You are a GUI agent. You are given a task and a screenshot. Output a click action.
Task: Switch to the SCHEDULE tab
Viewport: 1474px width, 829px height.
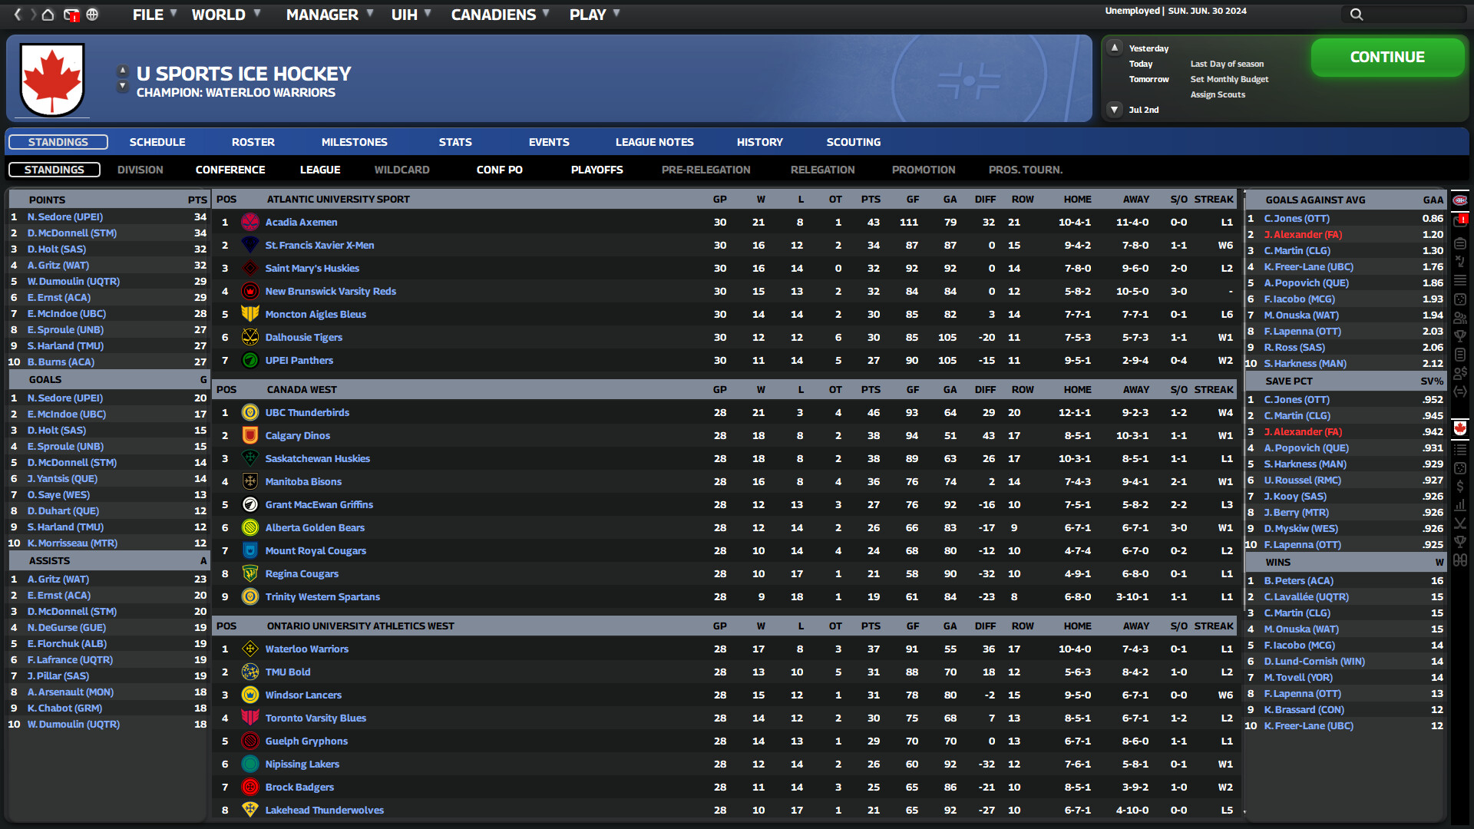[x=157, y=142]
